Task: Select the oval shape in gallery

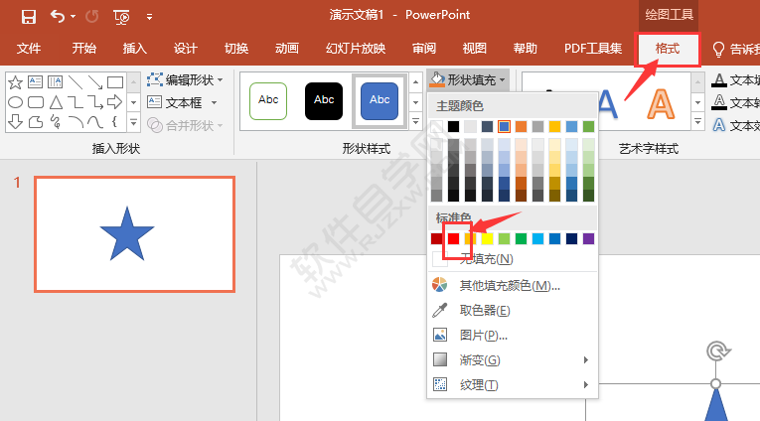Action: click(16, 102)
